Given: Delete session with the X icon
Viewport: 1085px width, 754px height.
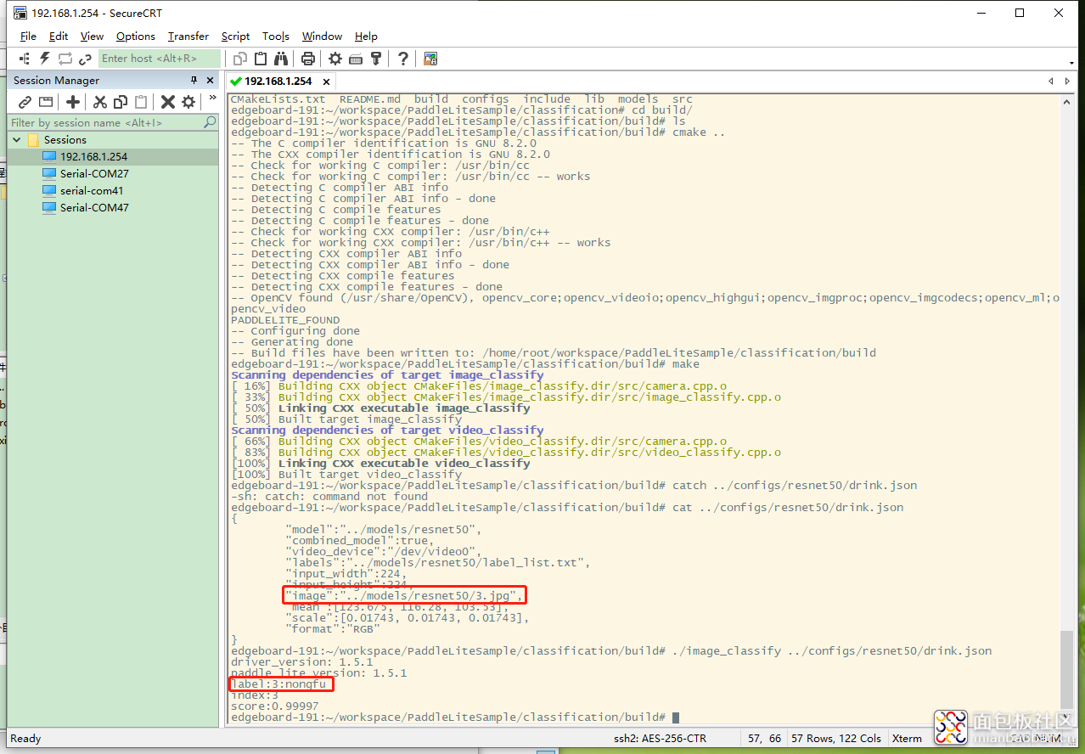Looking at the screenshot, I should click(x=168, y=102).
